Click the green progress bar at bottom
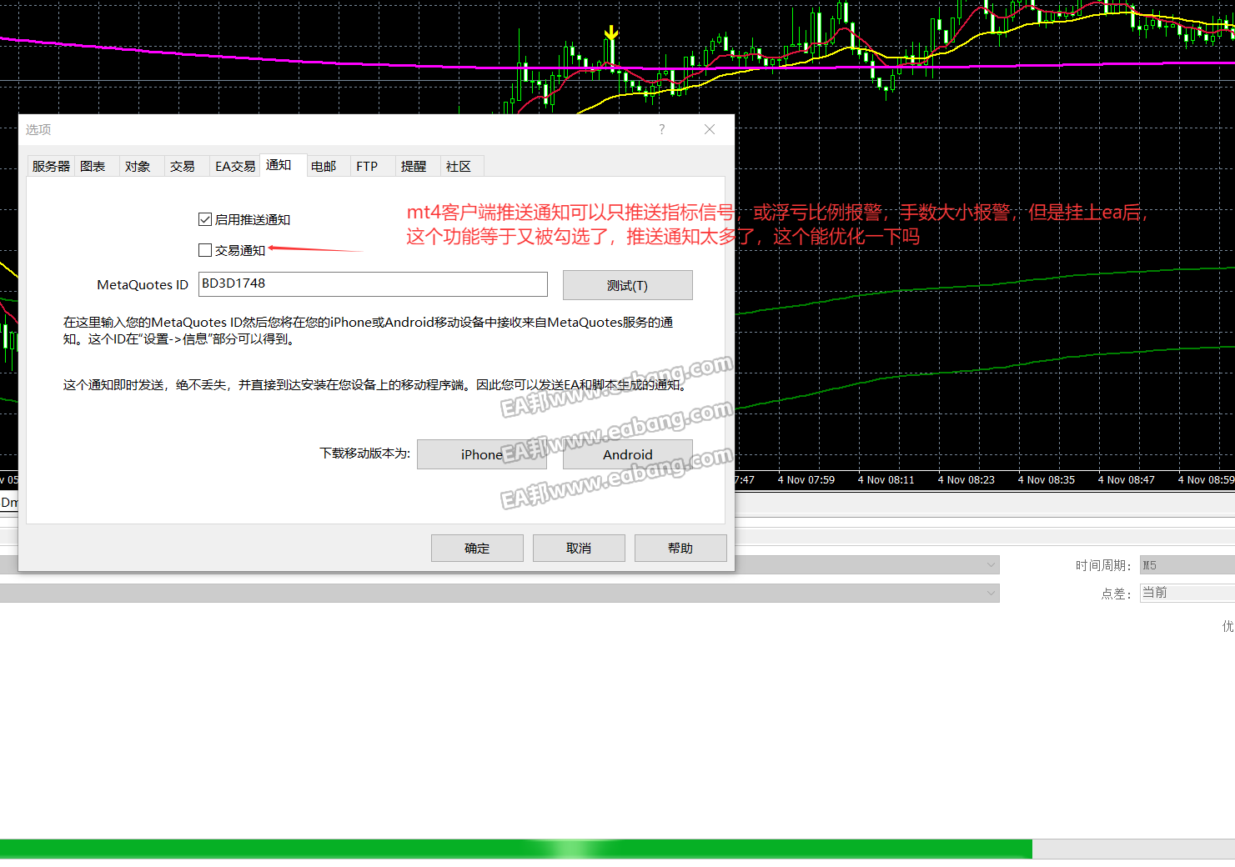Screen dimensions: 1235x867 (x=517, y=848)
